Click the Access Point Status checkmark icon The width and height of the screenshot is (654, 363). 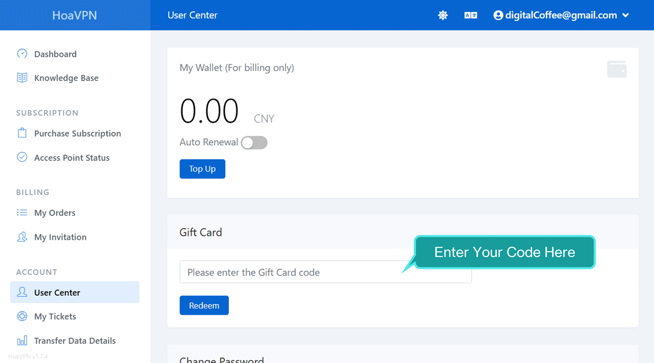pyautogui.click(x=22, y=157)
